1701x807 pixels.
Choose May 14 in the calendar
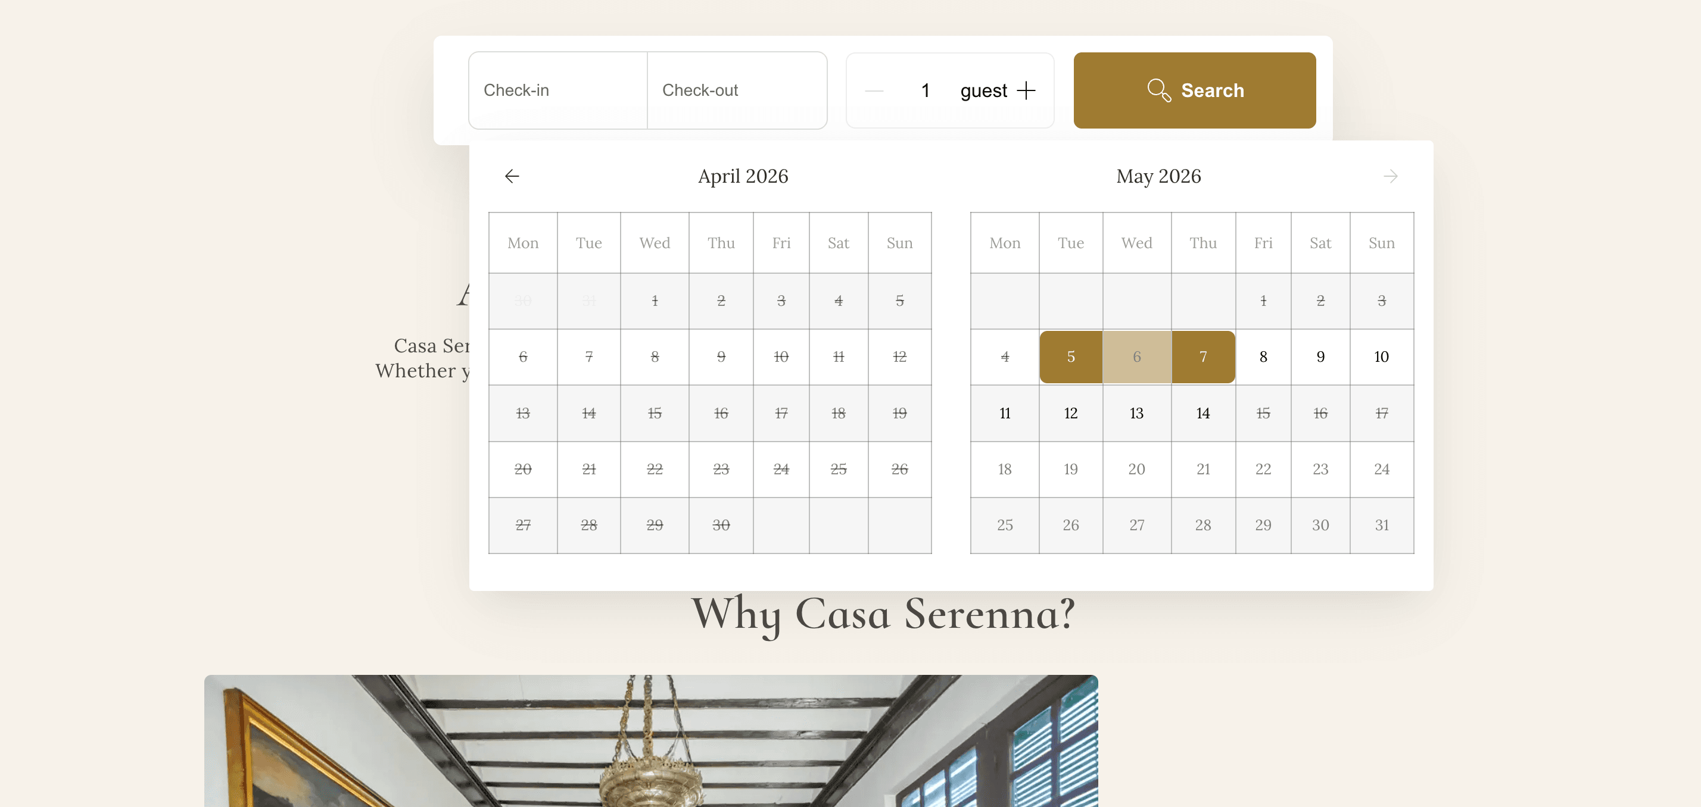1203,413
